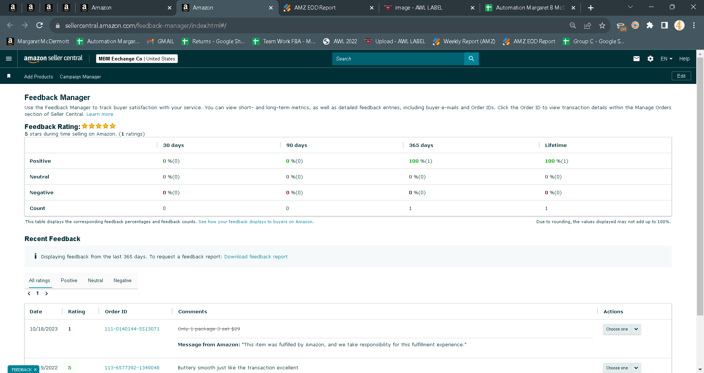Go to next feedback page arrow

pos(47,293)
